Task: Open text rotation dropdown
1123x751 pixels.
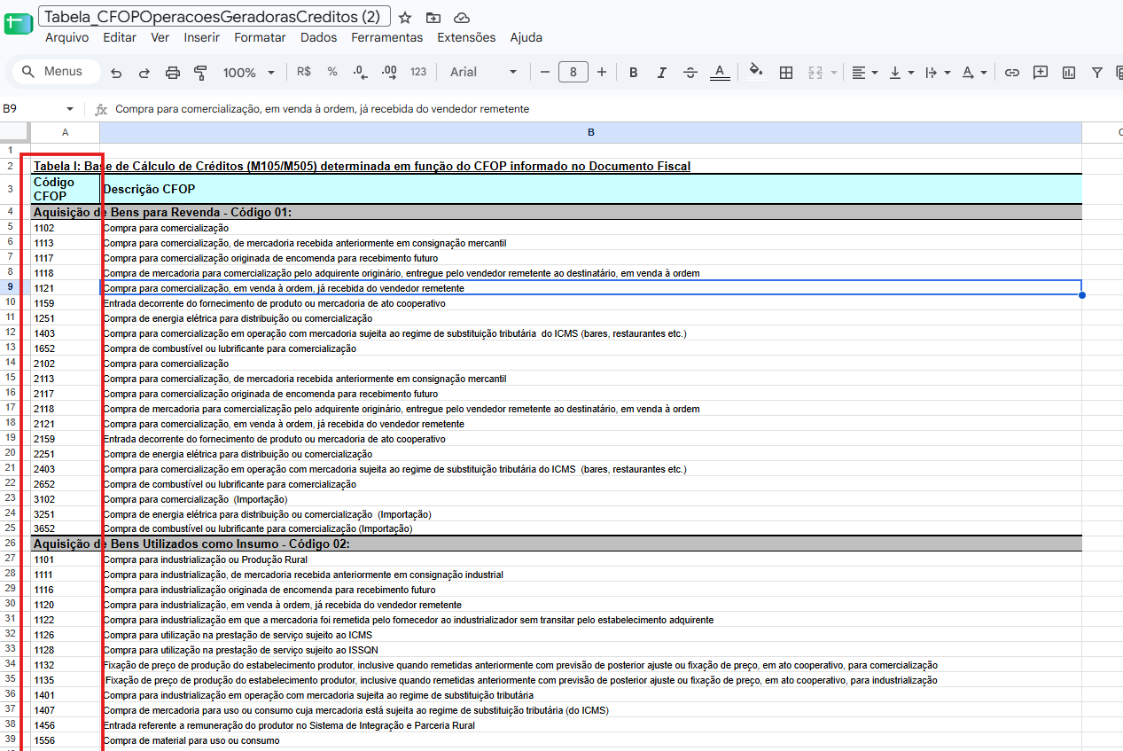Action: tap(974, 72)
